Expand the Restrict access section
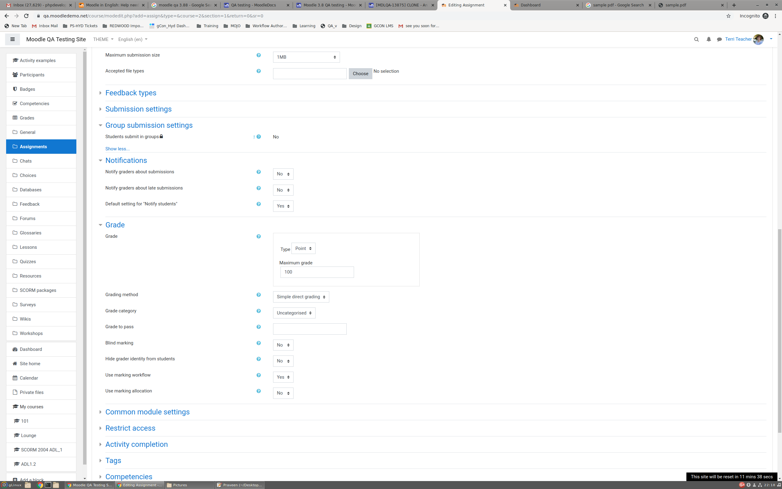The height and width of the screenshot is (489, 782). (130, 428)
